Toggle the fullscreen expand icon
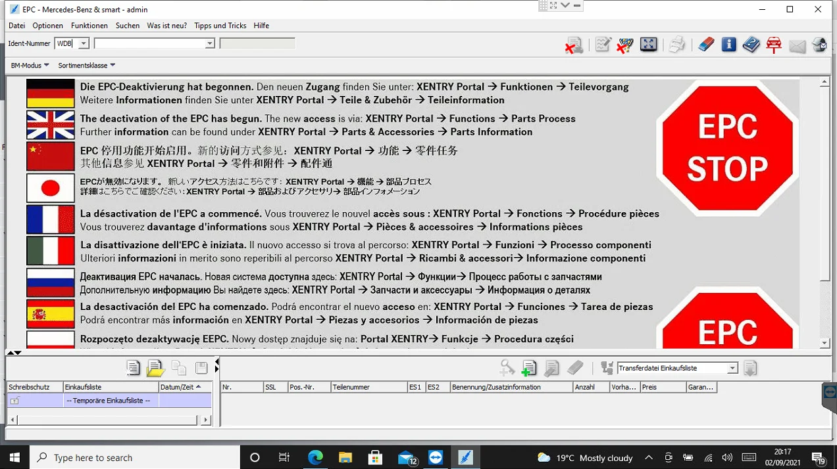This screenshot has width=837, height=469. coord(649,45)
